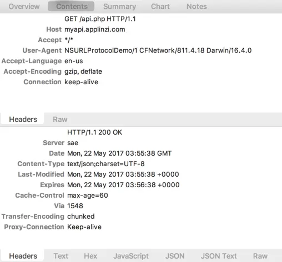
Task: Click the request Accept header label
Action: click(x=50, y=40)
